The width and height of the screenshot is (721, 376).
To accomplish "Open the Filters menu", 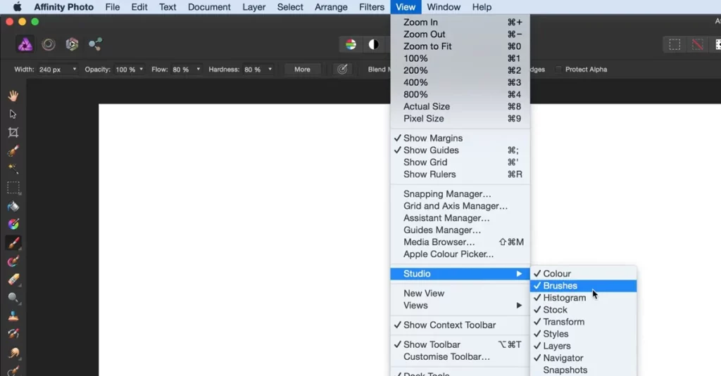I will (371, 7).
